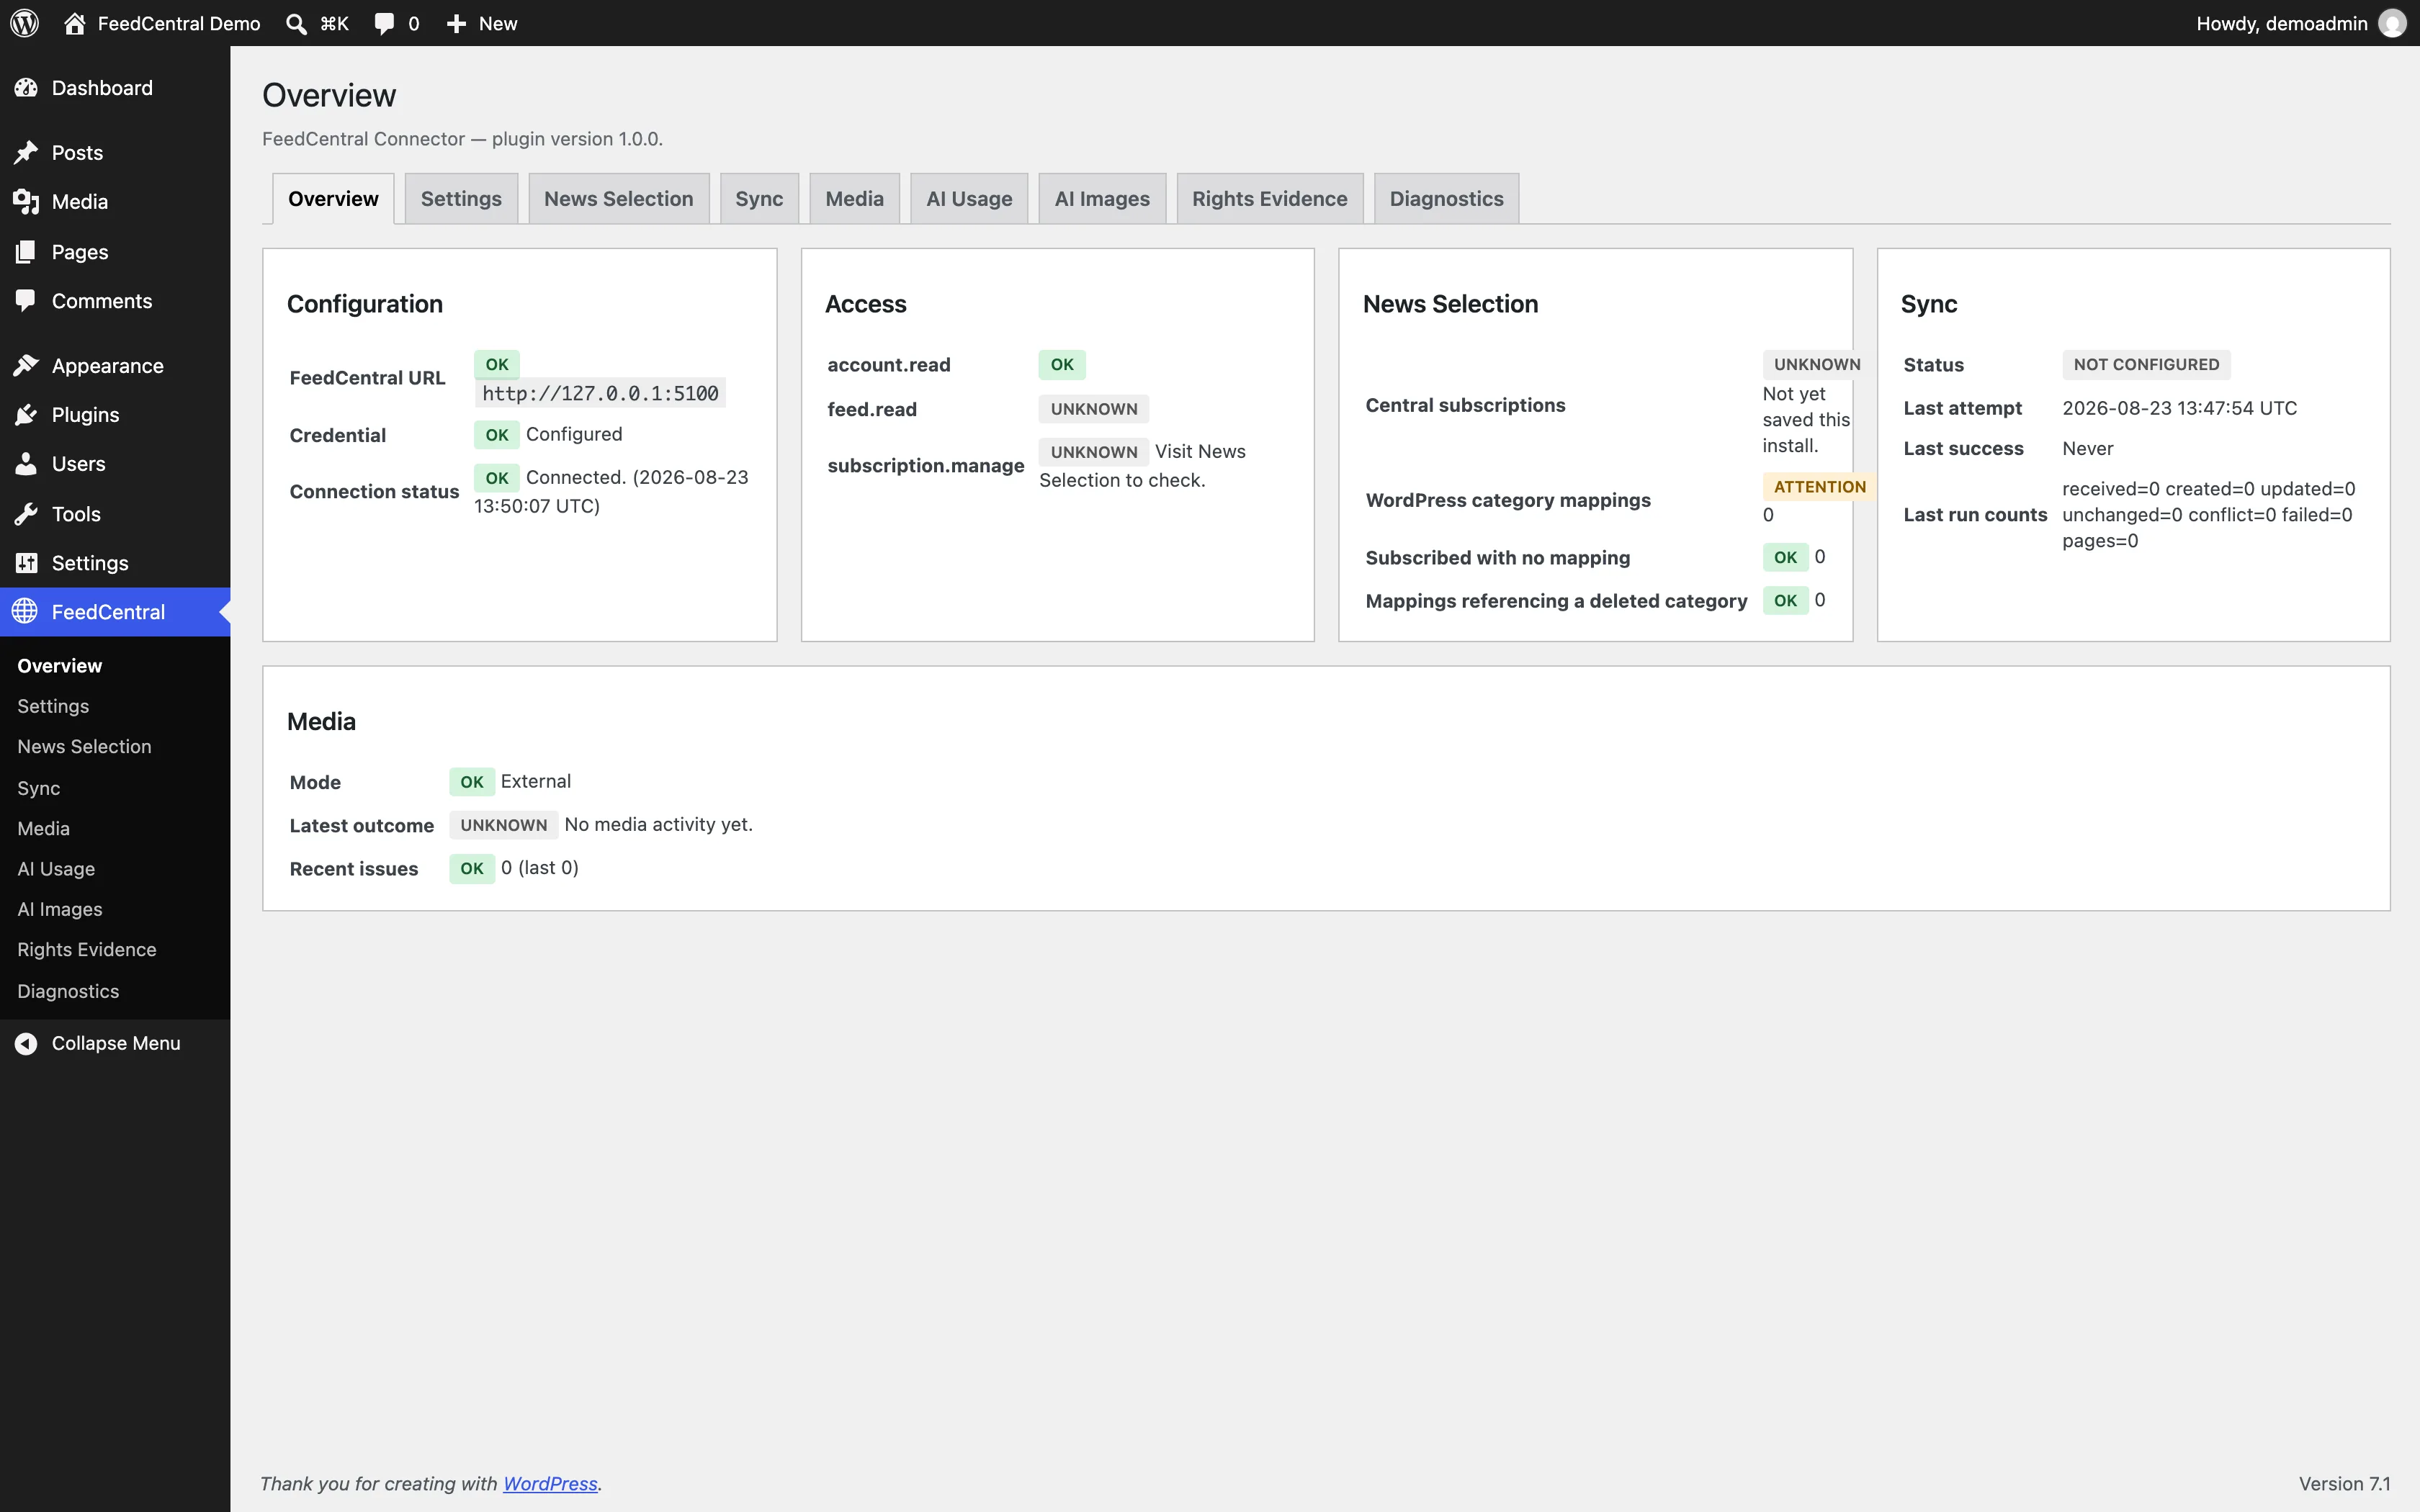Click the Media sidebar icon
The width and height of the screenshot is (2420, 1512).
(x=26, y=202)
